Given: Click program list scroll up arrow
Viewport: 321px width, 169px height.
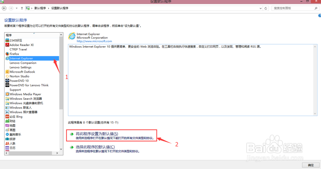Looking at the screenshot, I should point(61,35).
